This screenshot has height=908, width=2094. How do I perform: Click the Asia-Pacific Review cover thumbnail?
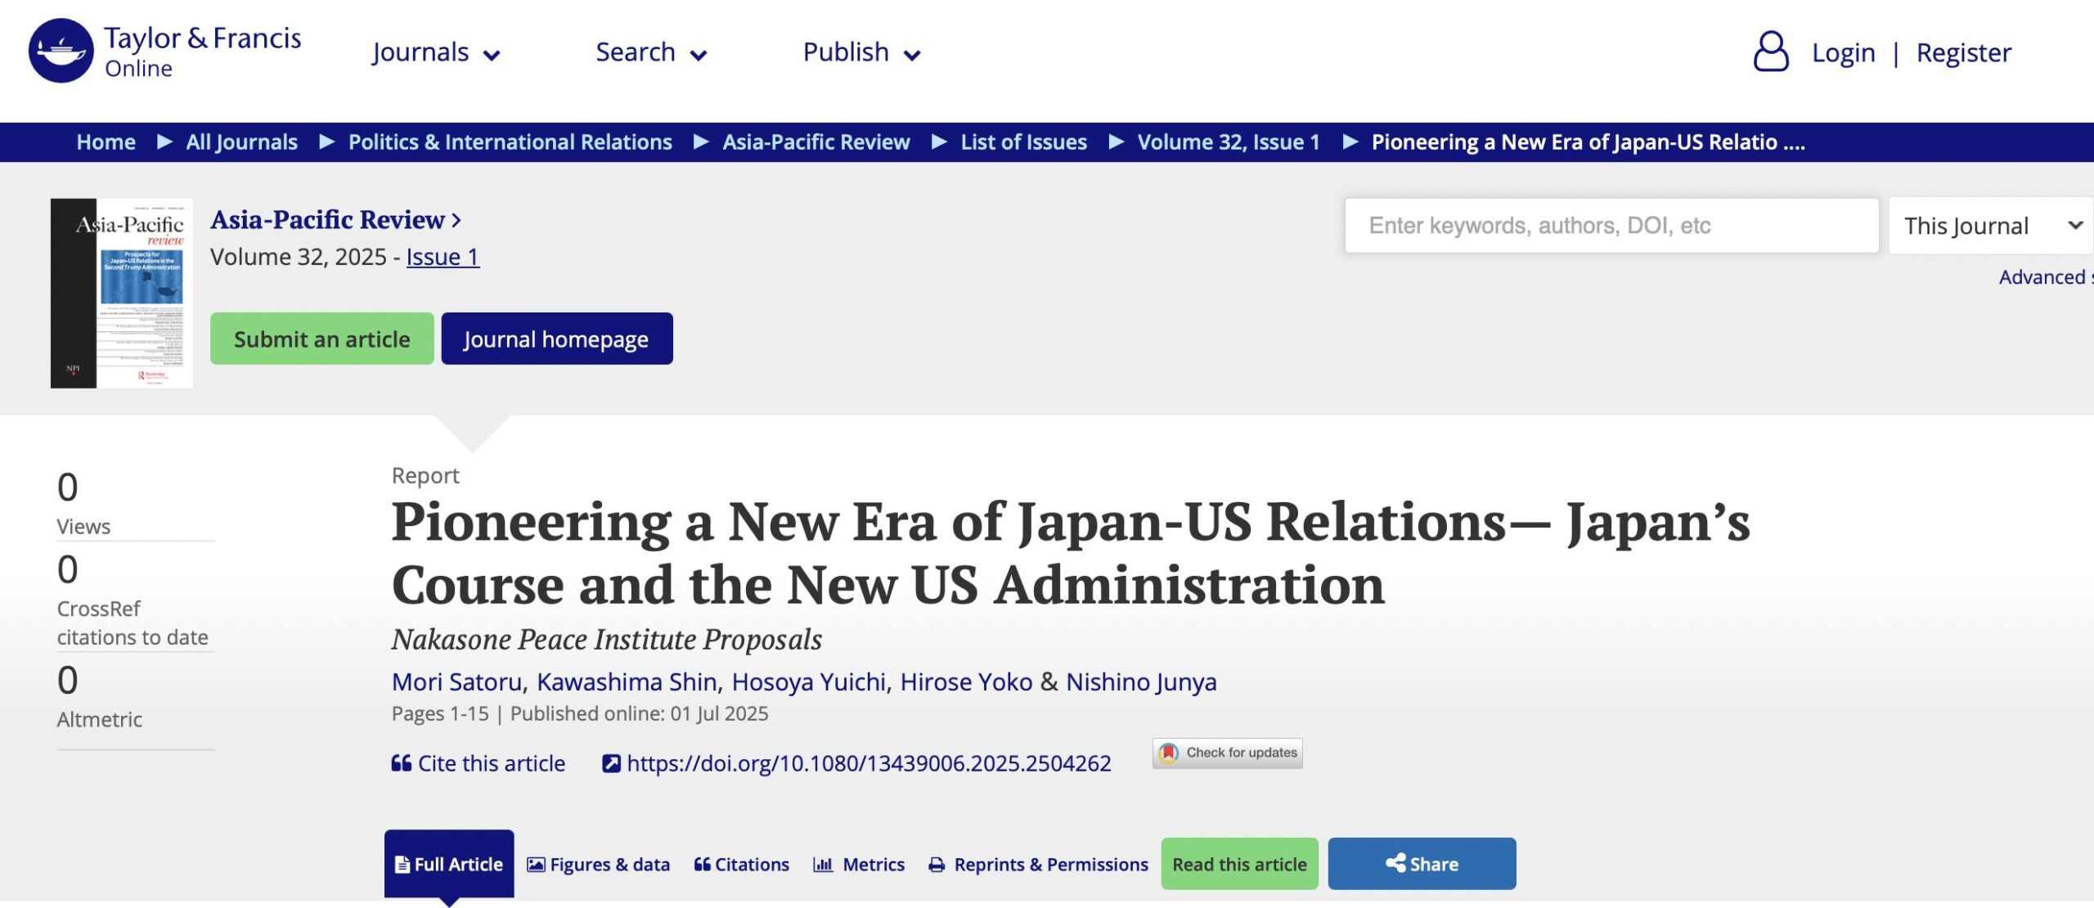[x=122, y=293]
